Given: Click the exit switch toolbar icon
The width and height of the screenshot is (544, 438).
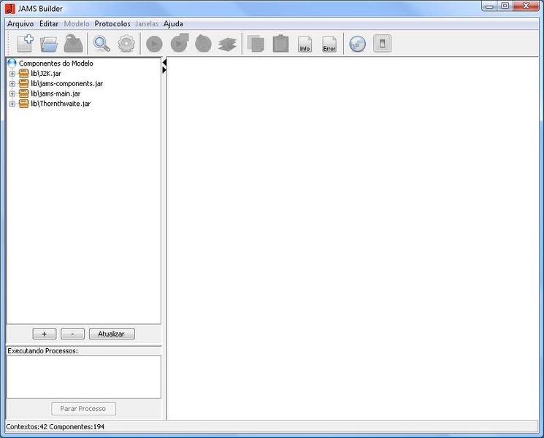Looking at the screenshot, I should click(x=382, y=44).
